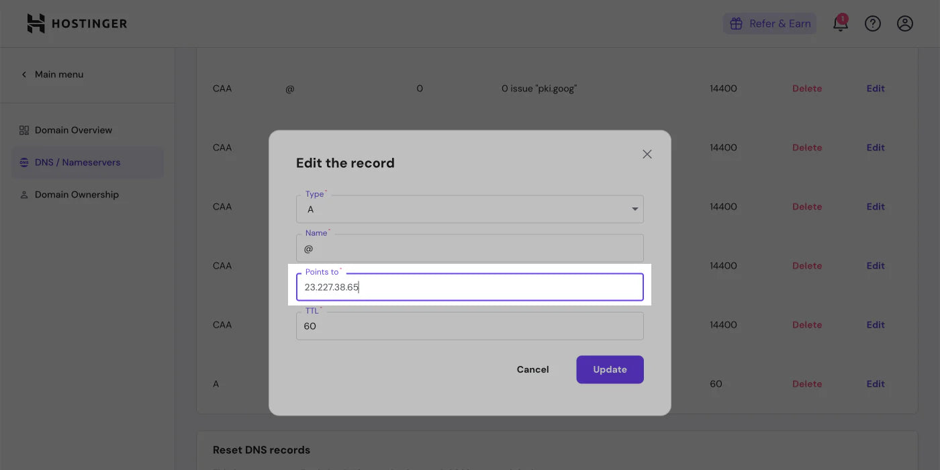Open the notifications bell icon
940x470 pixels.
click(x=840, y=23)
